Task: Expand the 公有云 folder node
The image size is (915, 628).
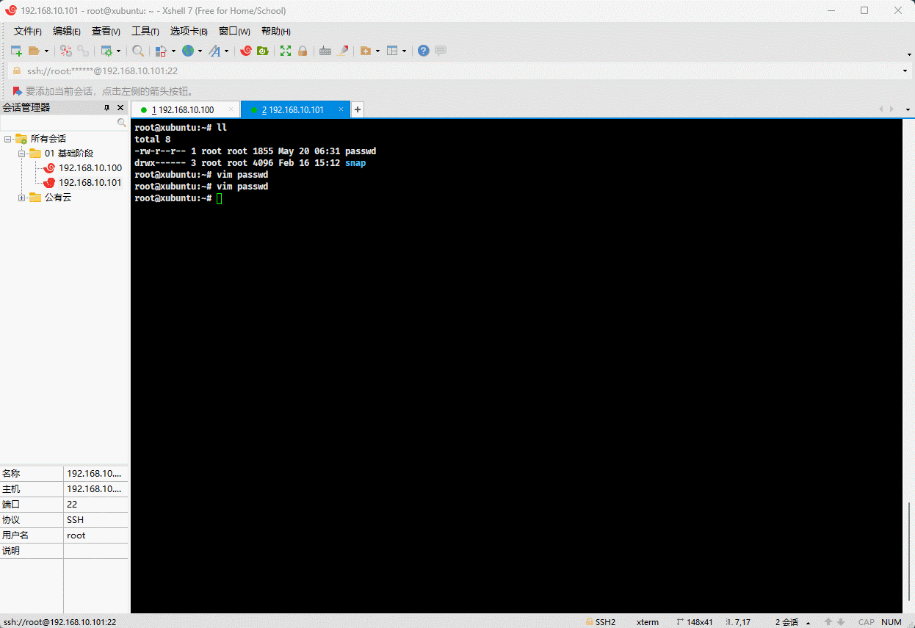Action: 22,198
